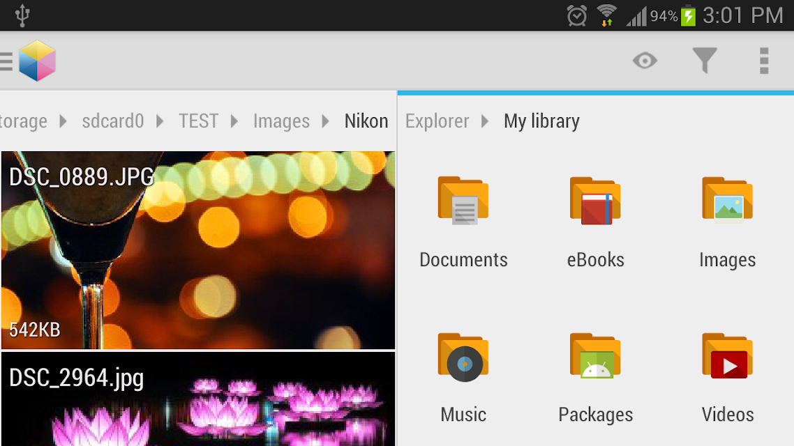
Task: Select Explorer breadcrumb in right pane
Action: (437, 121)
